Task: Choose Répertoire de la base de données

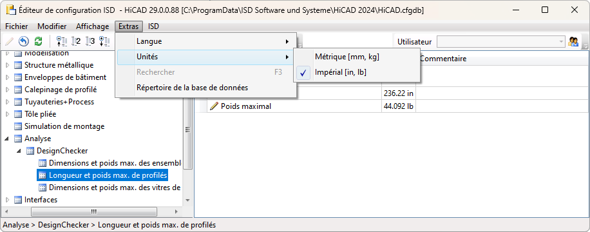Action: (x=206, y=88)
